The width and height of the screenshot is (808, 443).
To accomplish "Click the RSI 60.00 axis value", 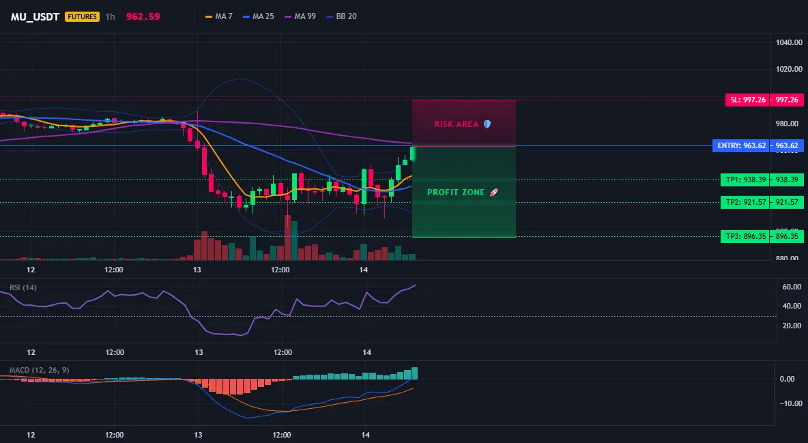I will point(792,287).
